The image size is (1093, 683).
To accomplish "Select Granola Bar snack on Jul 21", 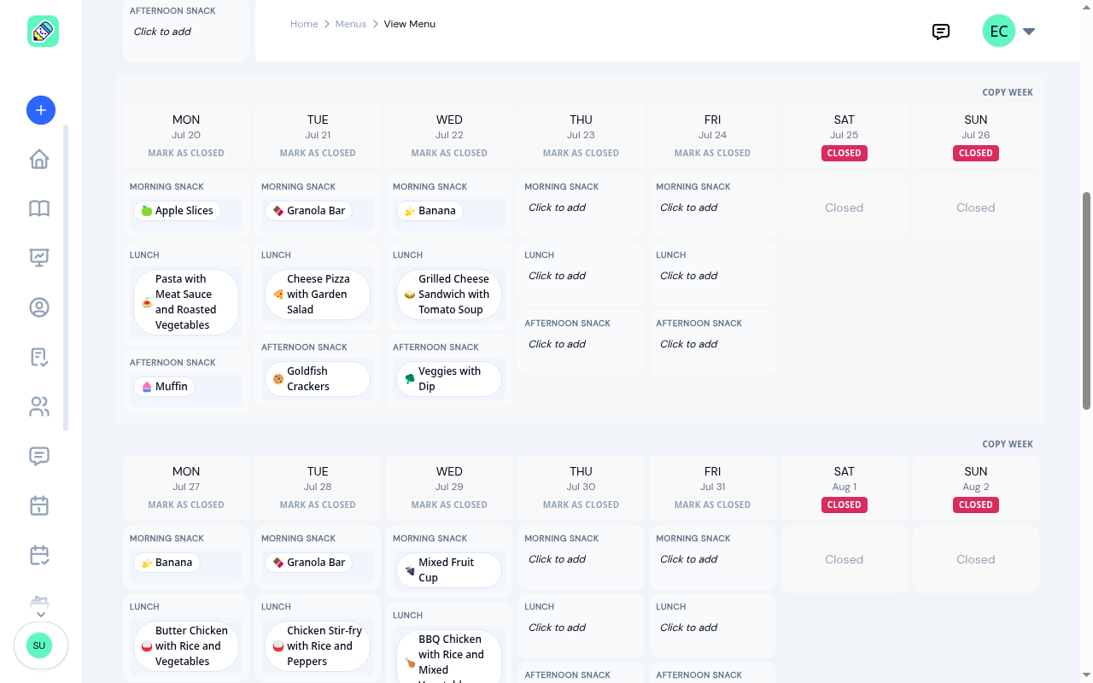I will [x=309, y=211].
